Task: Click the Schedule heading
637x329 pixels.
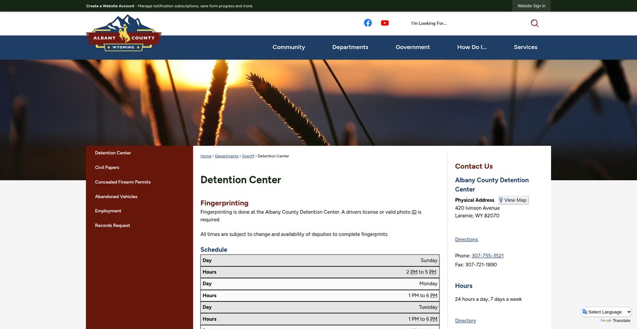Action: pos(214,249)
